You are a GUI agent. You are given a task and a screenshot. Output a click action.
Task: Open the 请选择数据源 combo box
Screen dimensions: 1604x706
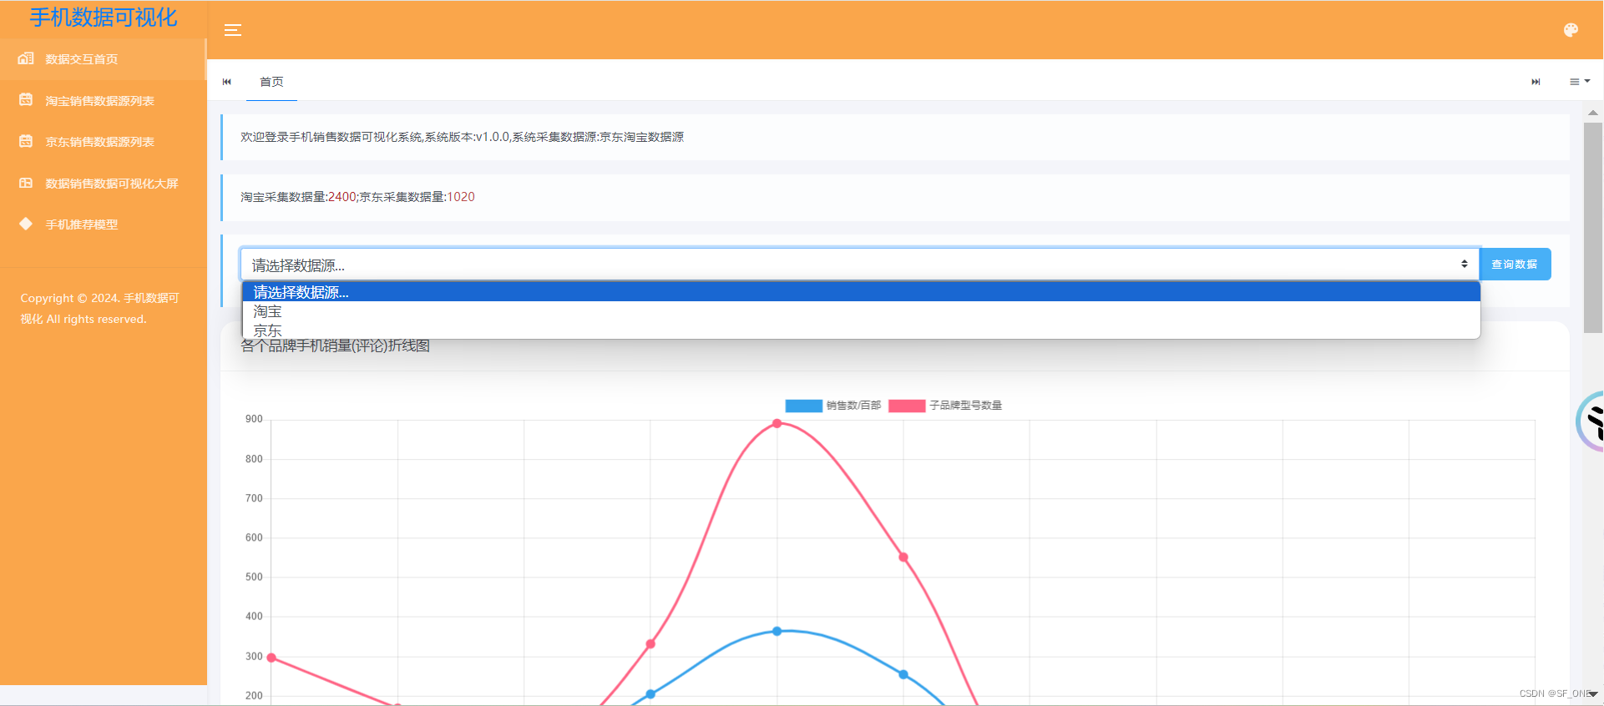pos(859,265)
